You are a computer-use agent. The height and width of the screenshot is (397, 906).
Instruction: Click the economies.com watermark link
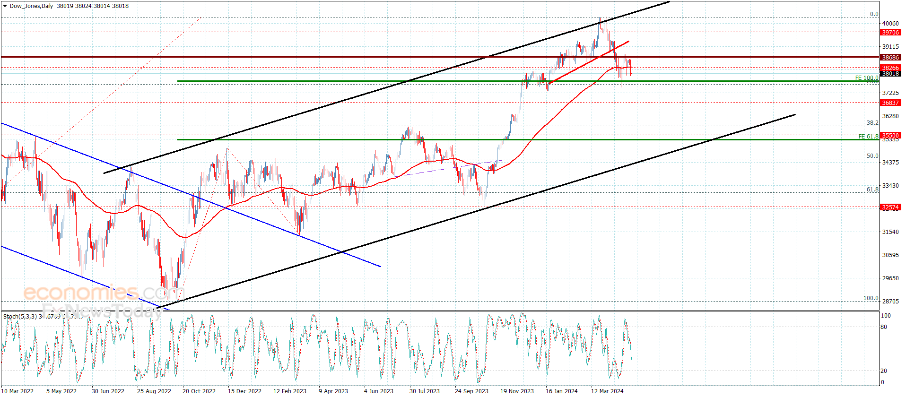click(x=104, y=293)
